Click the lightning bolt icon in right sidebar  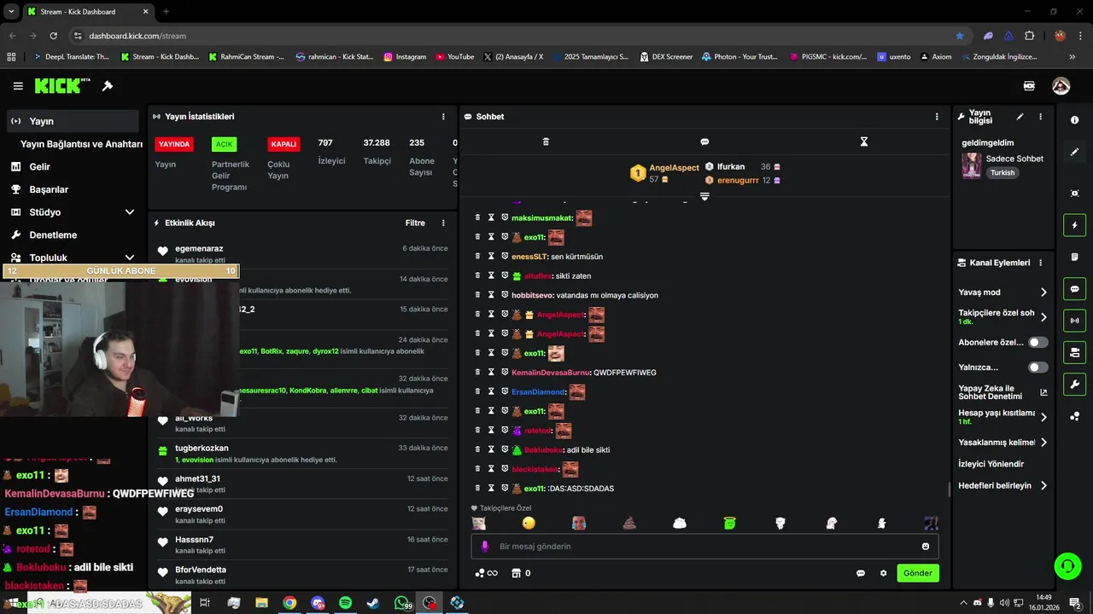[x=1074, y=225]
